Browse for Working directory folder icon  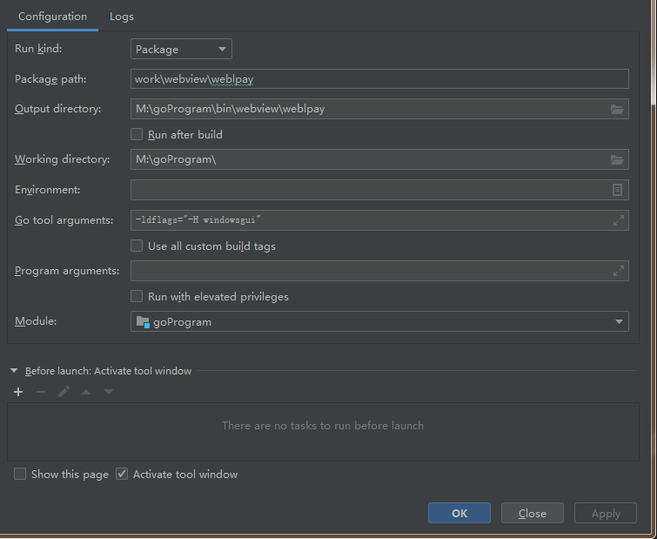click(617, 159)
